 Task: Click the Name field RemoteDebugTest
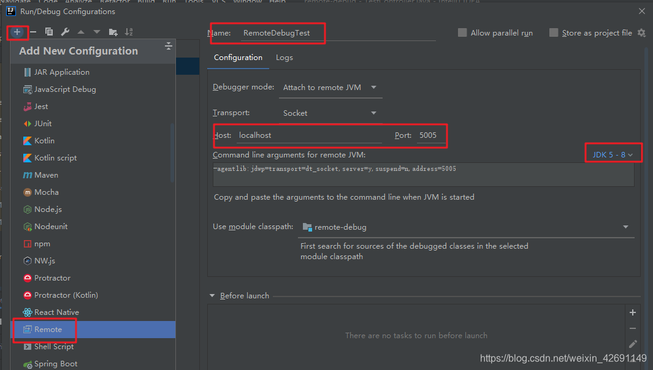tap(338, 33)
